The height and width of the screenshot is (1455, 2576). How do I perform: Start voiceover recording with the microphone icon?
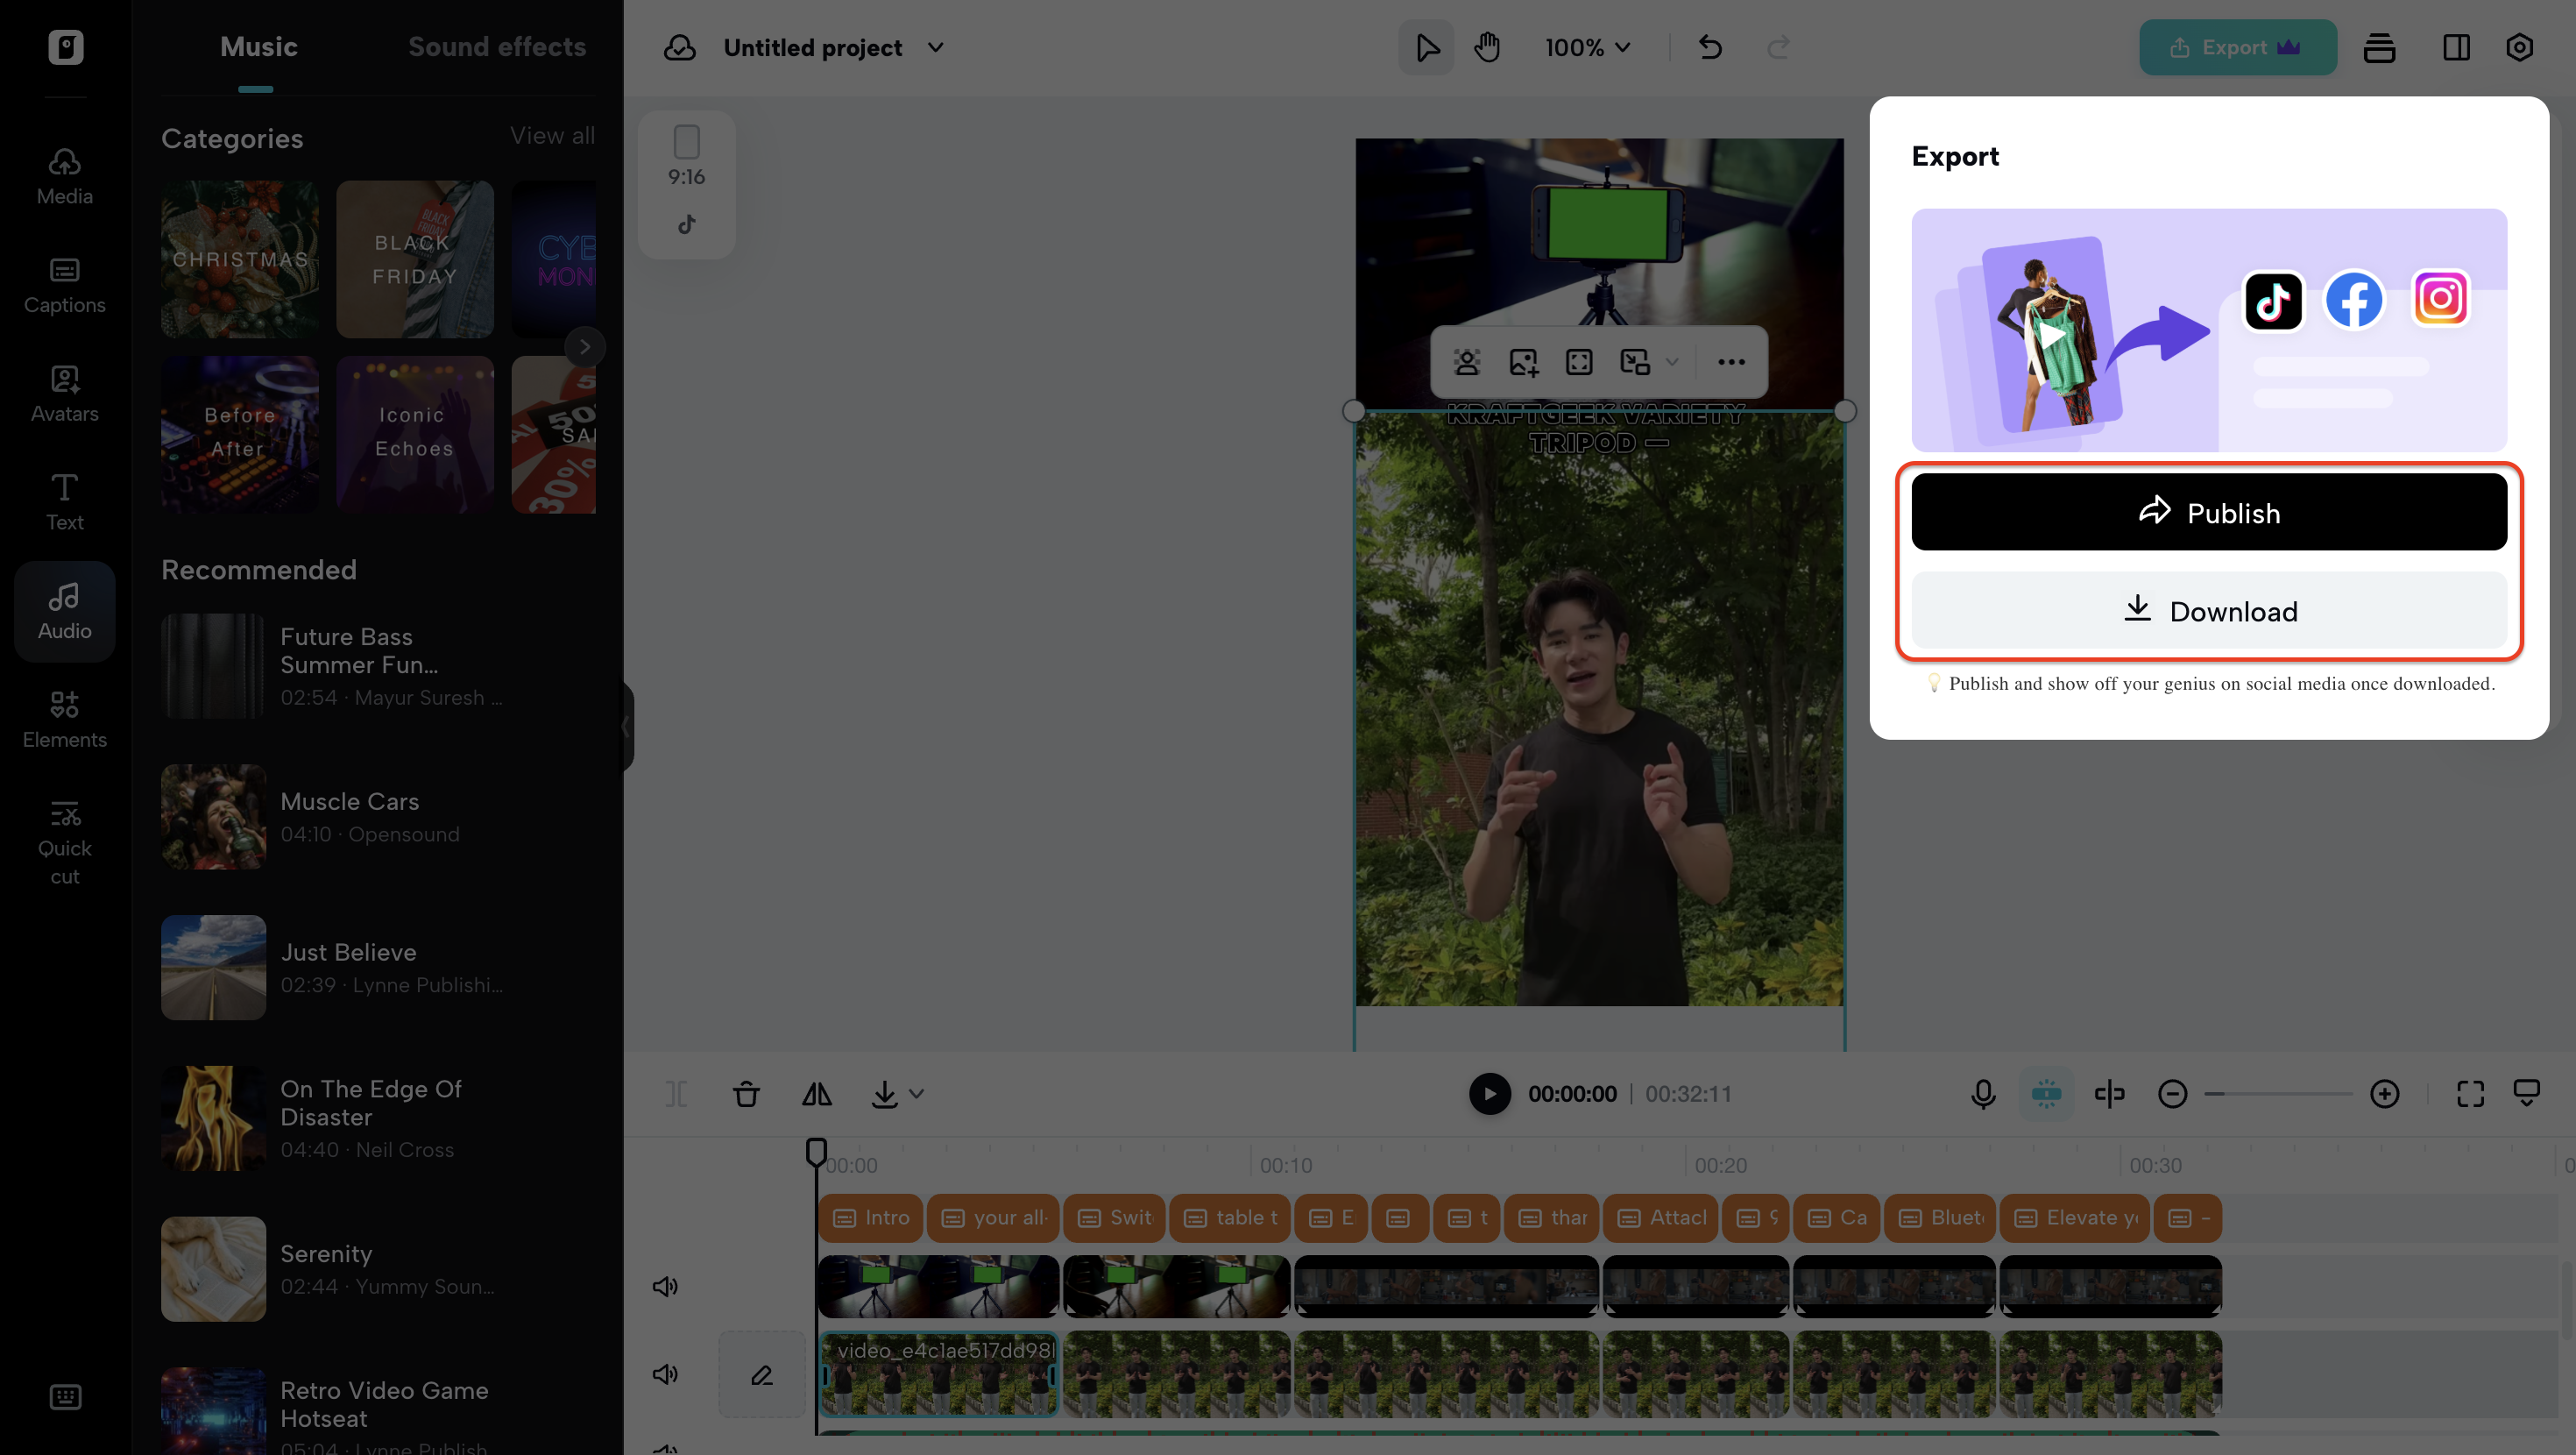pyautogui.click(x=1982, y=1094)
